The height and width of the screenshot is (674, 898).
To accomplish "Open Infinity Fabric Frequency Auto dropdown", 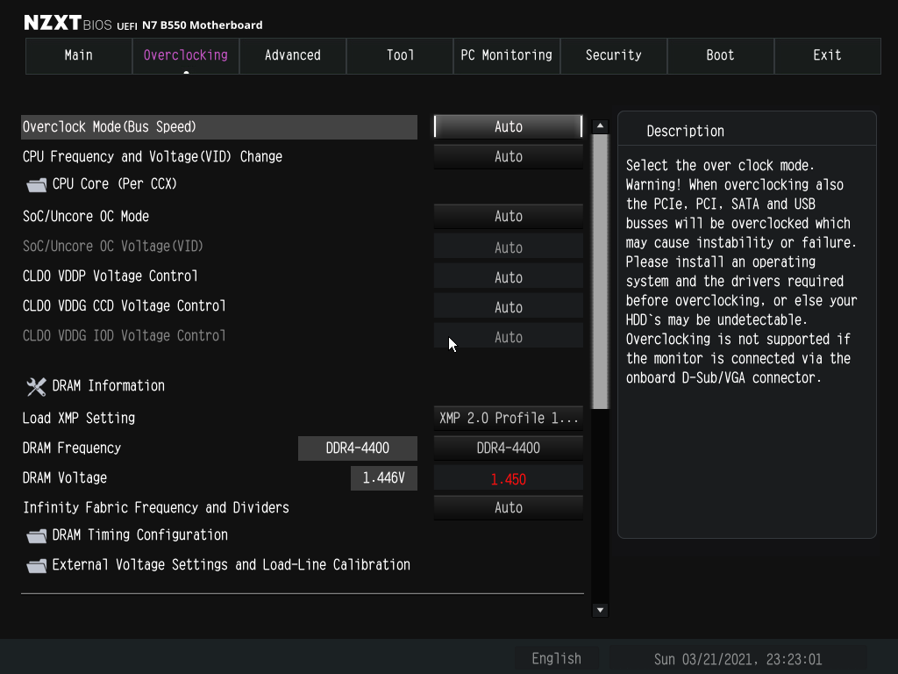I will tap(509, 507).
